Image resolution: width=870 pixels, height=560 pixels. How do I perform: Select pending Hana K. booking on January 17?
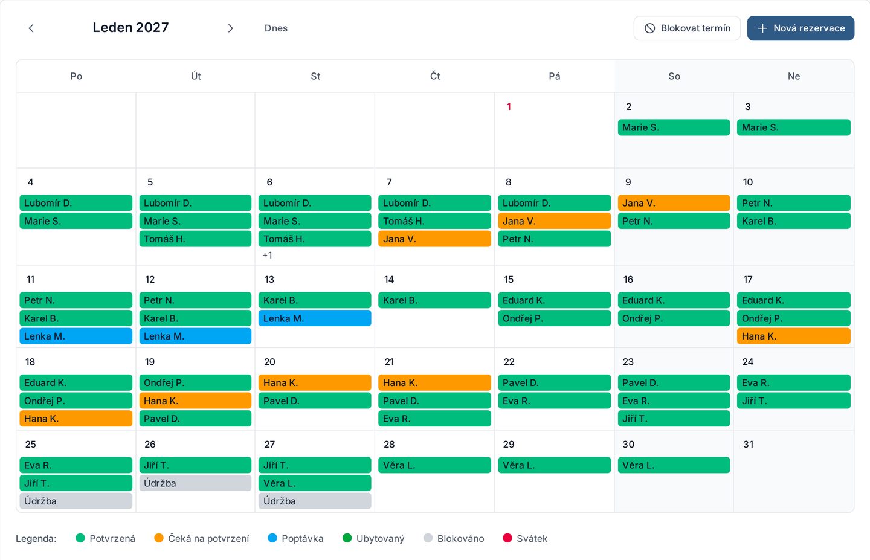pyautogui.click(x=793, y=336)
